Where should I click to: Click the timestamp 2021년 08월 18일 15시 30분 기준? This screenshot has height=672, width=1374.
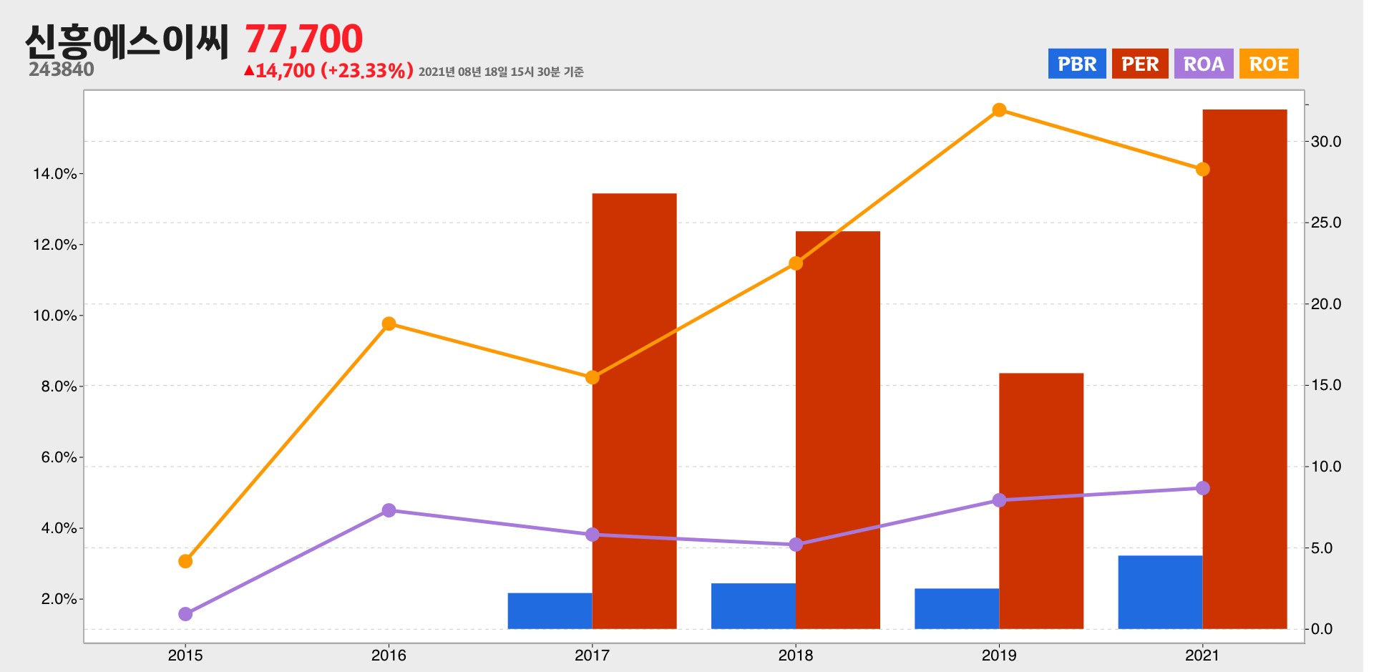click(501, 72)
